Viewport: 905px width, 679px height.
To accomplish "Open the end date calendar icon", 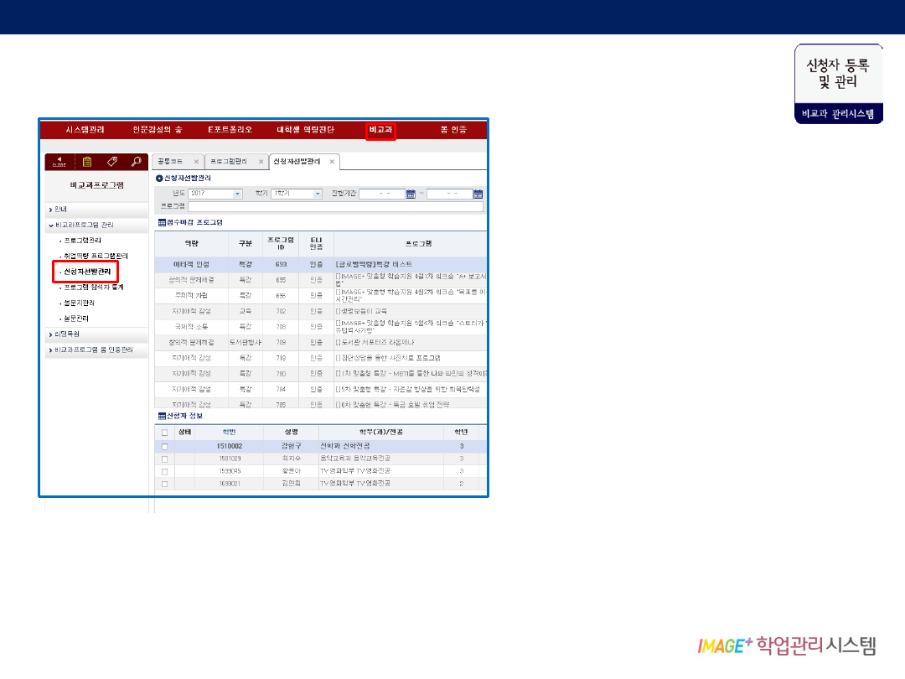I will 478,194.
